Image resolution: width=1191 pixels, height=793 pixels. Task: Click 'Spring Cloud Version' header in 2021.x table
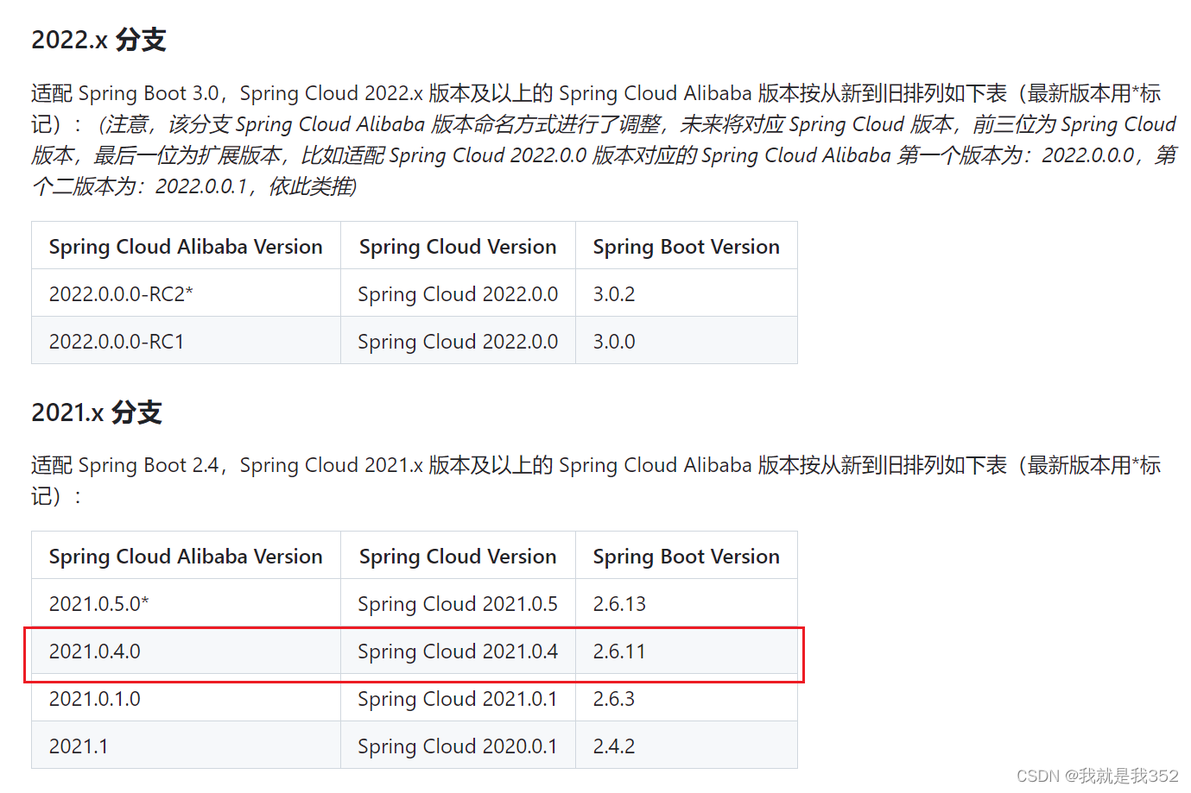[x=458, y=557]
